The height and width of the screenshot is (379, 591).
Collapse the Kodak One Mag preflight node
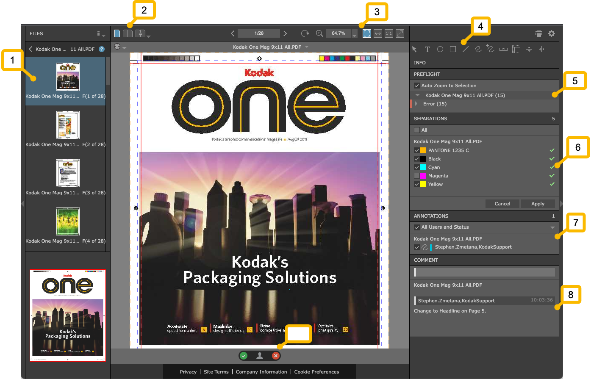pos(418,95)
